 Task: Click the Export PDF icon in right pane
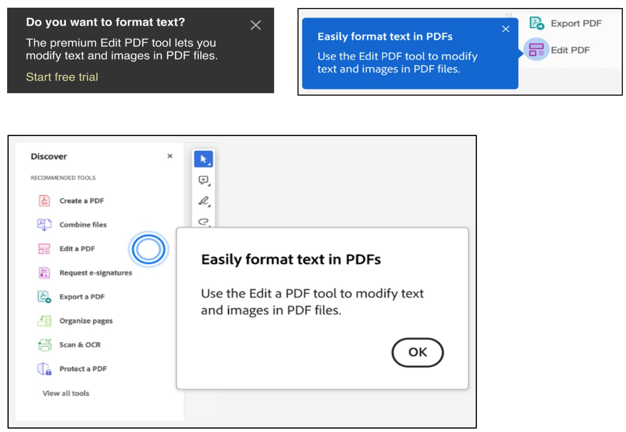point(537,23)
